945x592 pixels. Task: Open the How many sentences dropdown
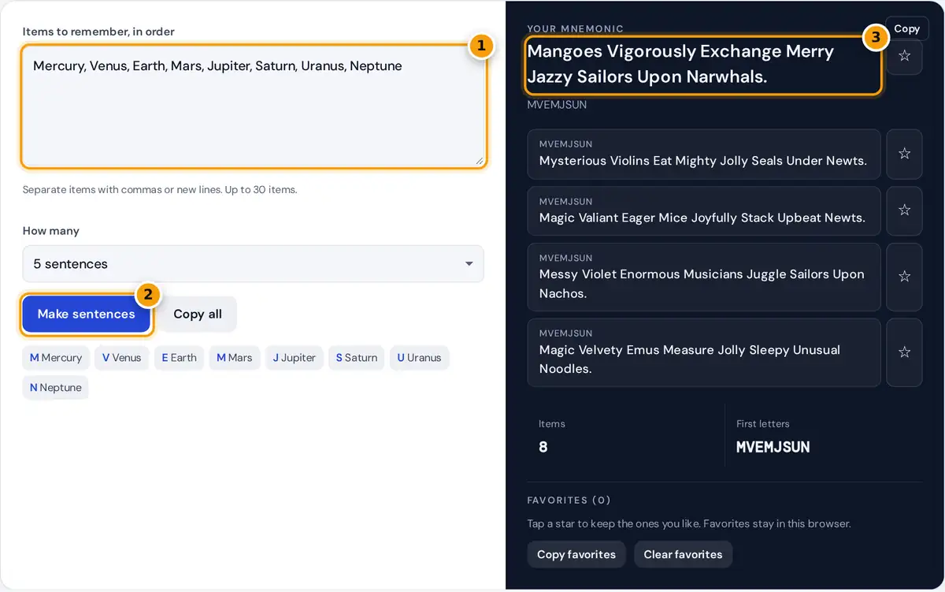pos(253,264)
